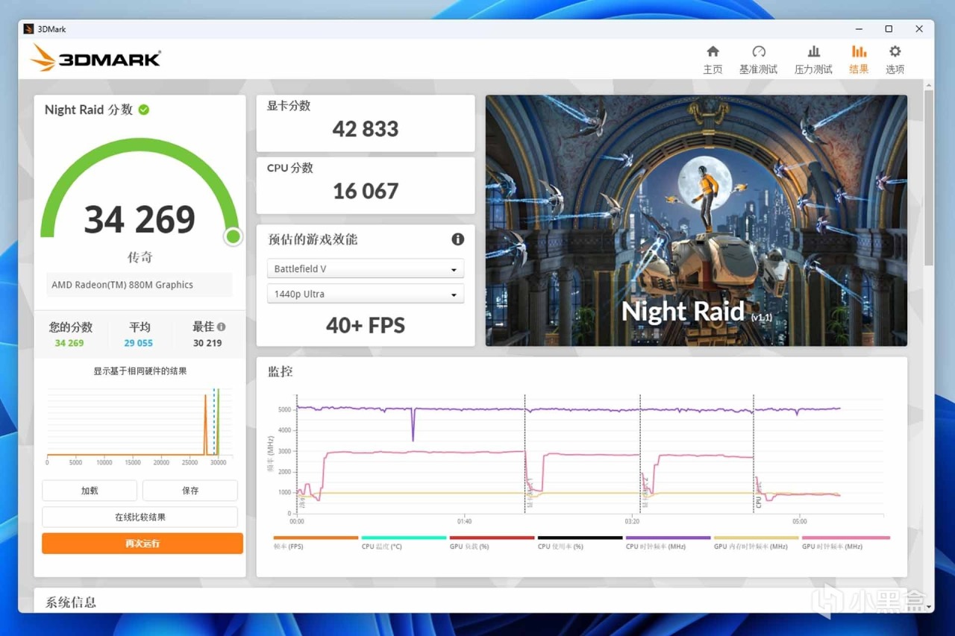Viewport: 955px width, 636px height.
Task: Click 在线比较结果 compare online button
Action: point(140,517)
